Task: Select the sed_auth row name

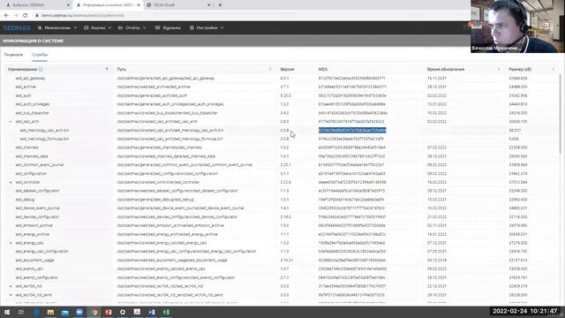Action: point(23,95)
